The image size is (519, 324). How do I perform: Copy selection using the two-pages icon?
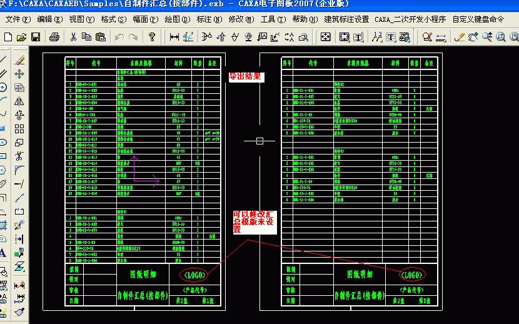[86, 37]
